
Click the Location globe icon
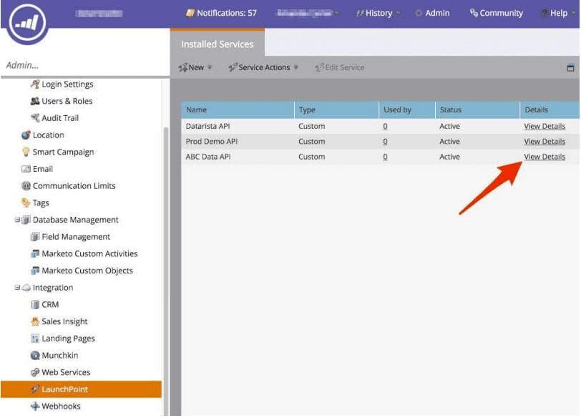(x=26, y=135)
